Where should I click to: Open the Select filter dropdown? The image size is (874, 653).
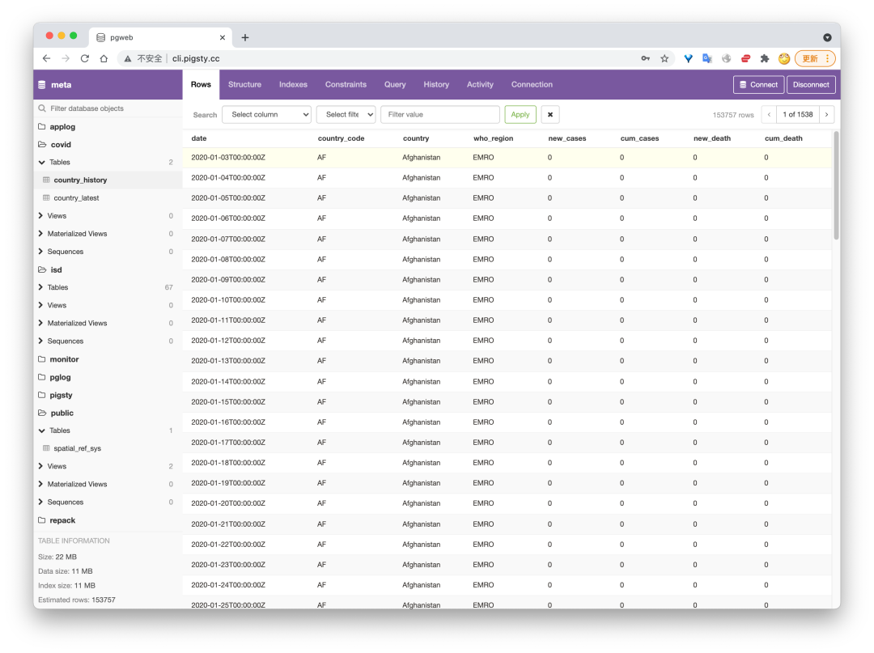click(x=346, y=114)
